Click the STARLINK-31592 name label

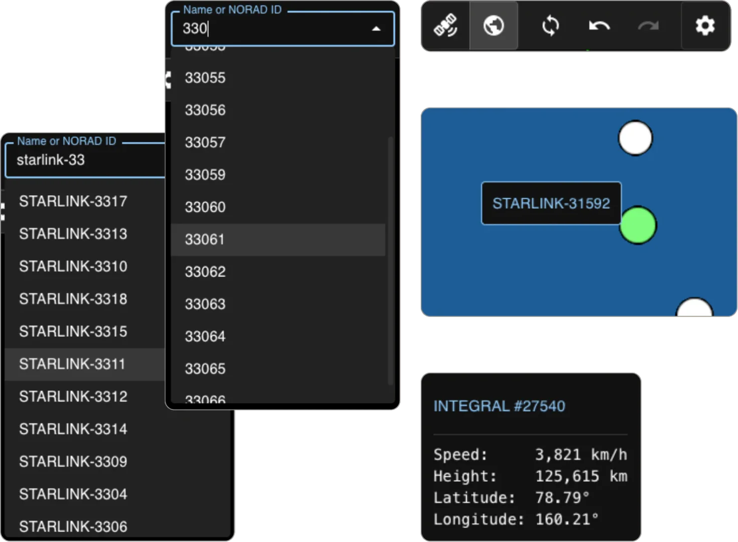pos(551,203)
